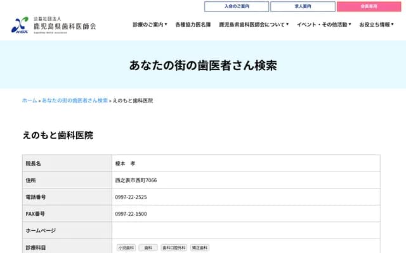Click the ホームページ row label
The width and height of the screenshot is (406, 253).
coord(41,230)
